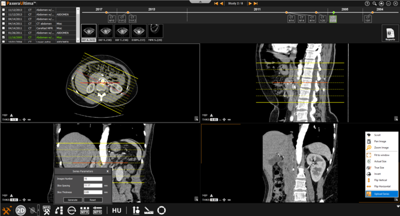The image size is (400, 216).
Task: Jump to the first study arrow
Action: coord(215,3)
